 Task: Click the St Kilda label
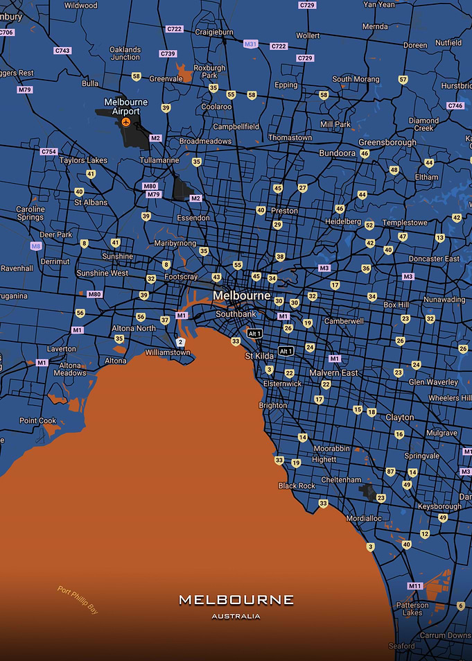tap(259, 357)
